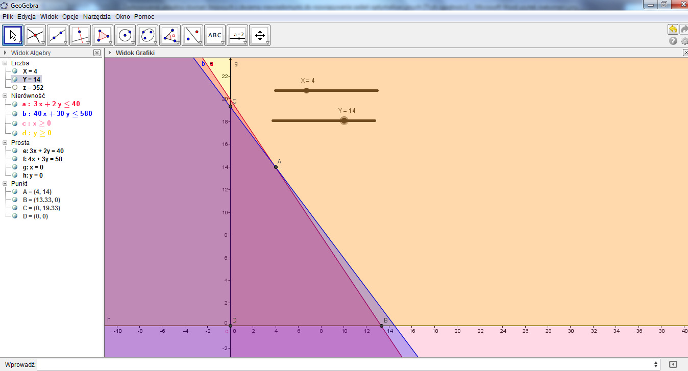Image resolution: width=688 pixels, height=371 pixels.
Task: Open the Opcje menu
Action: click(70, 16)
